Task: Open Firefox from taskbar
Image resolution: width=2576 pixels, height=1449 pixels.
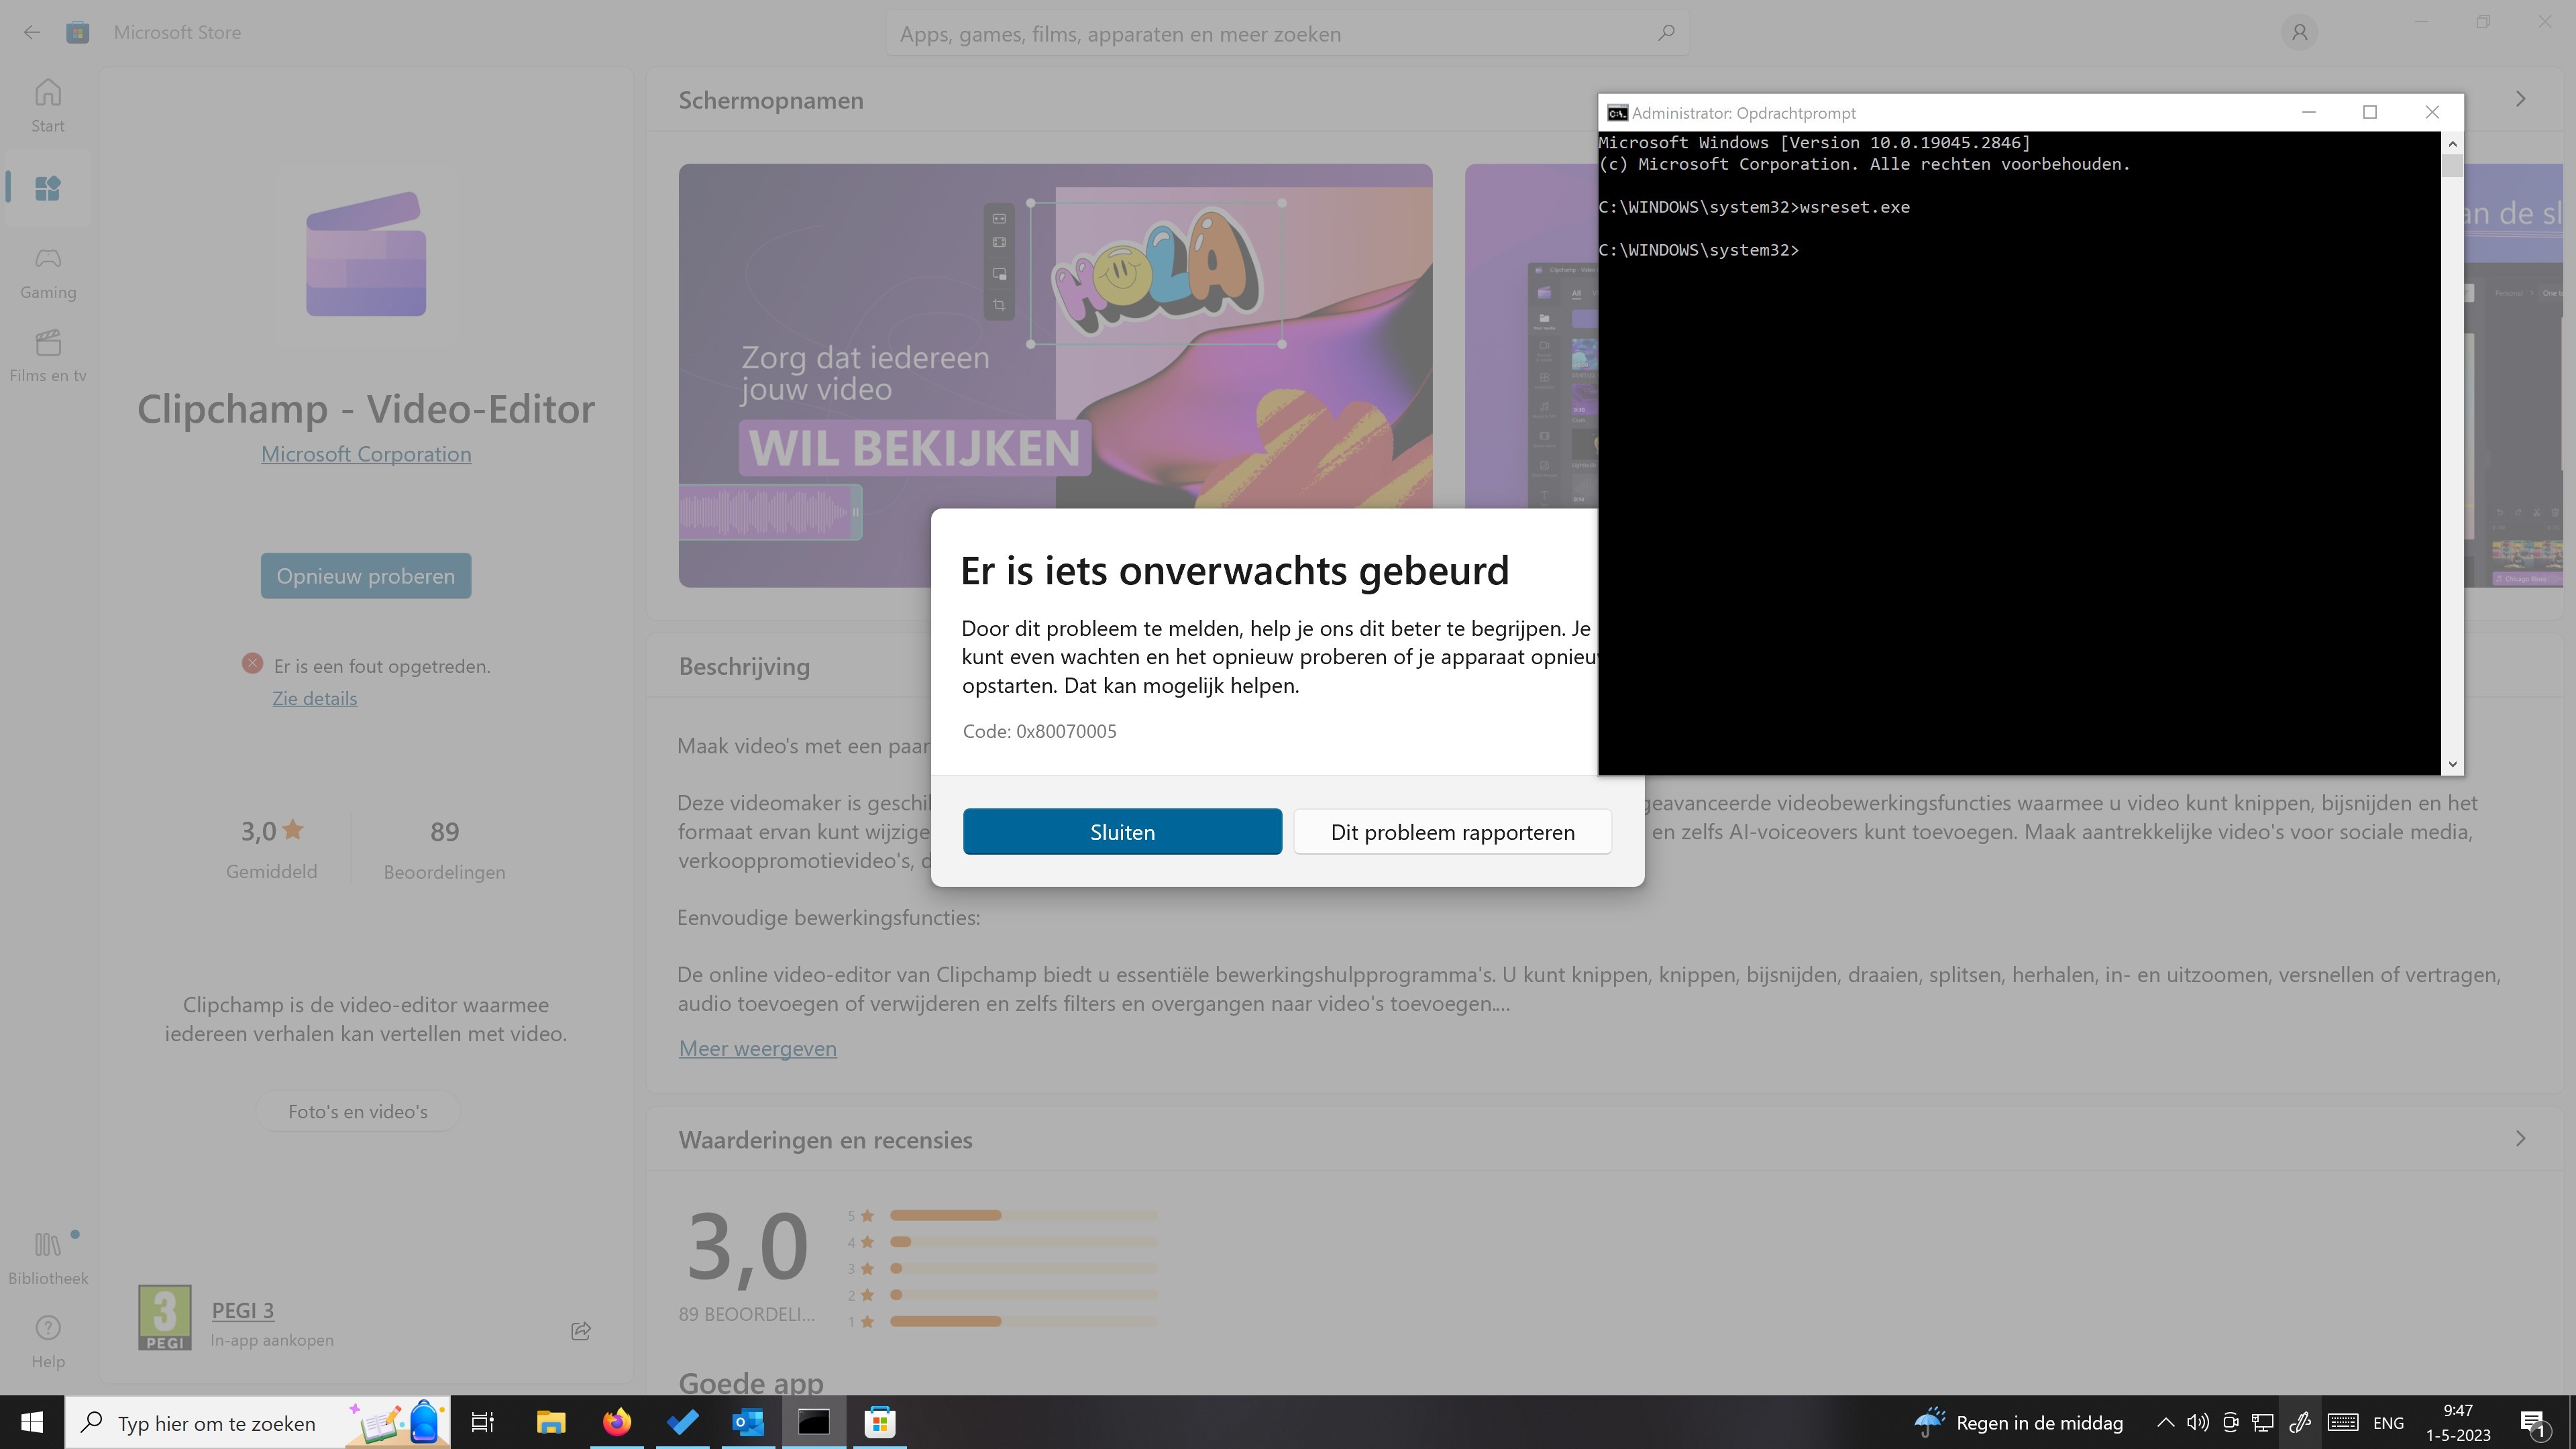Action: tap(617, 1422)
